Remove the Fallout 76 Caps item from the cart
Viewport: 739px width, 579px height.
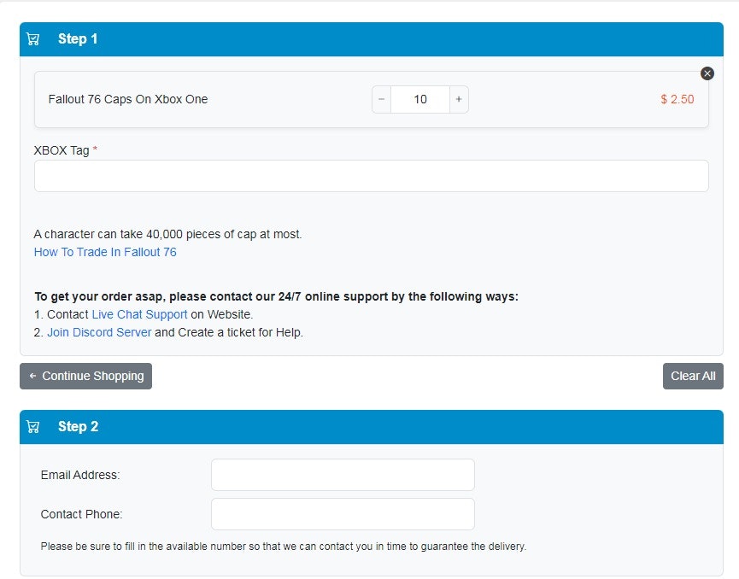[x=707, y=73]
